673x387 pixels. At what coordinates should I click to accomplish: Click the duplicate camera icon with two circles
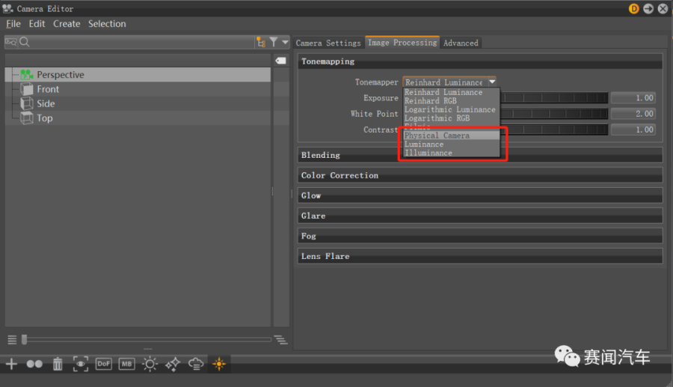click(x=34, y=364)
